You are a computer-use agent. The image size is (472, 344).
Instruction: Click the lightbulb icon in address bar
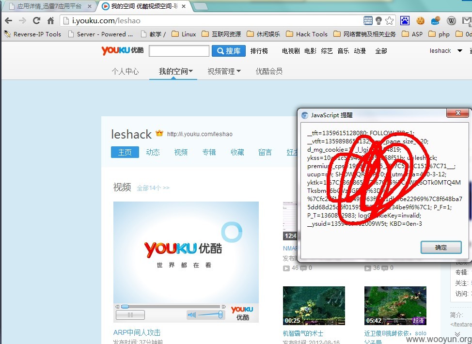click(378, 21)
